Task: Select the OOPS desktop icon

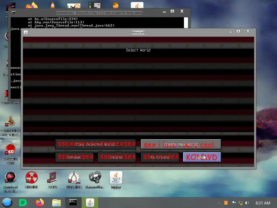Action: coord(53,180)
